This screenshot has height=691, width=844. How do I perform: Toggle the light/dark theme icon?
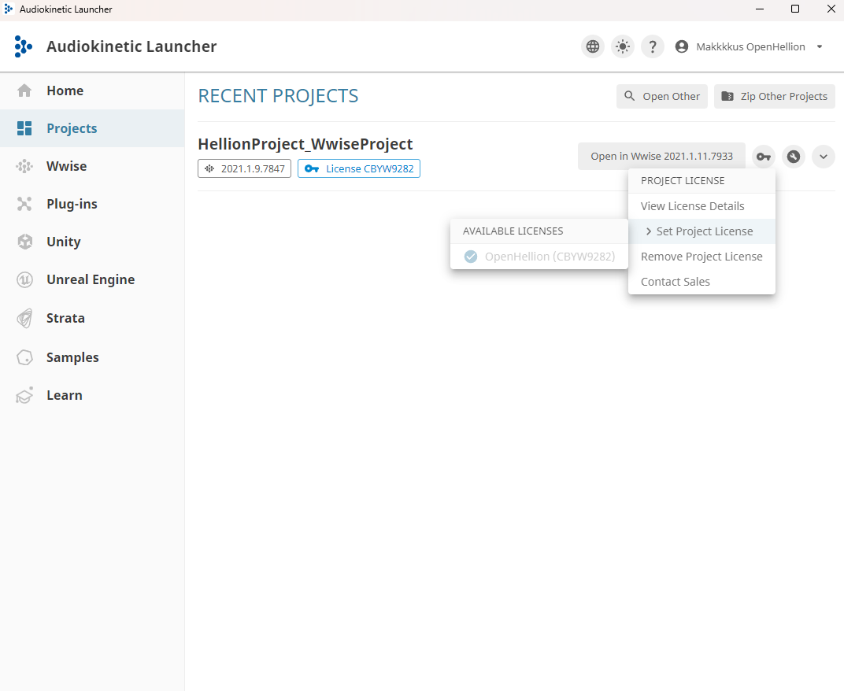[x=623, y=46]
